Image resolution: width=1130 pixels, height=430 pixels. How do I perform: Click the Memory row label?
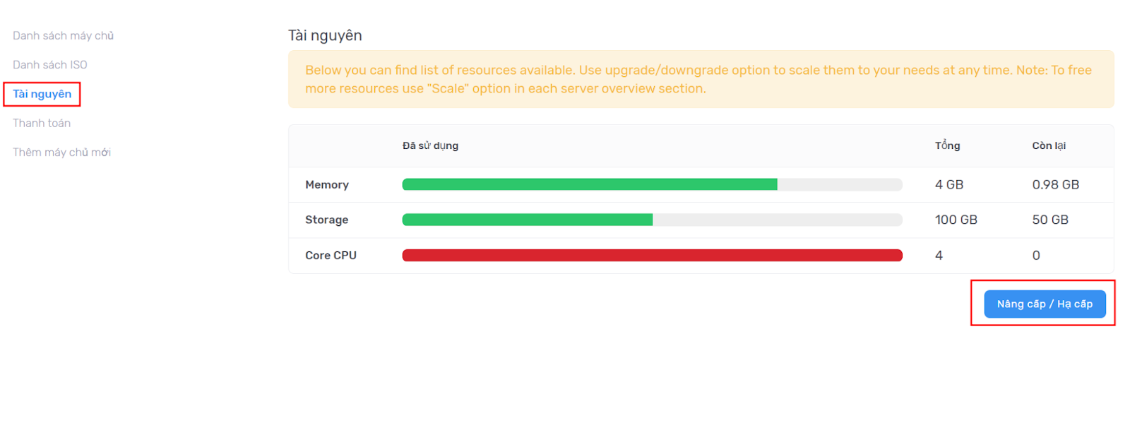[327, 184]
